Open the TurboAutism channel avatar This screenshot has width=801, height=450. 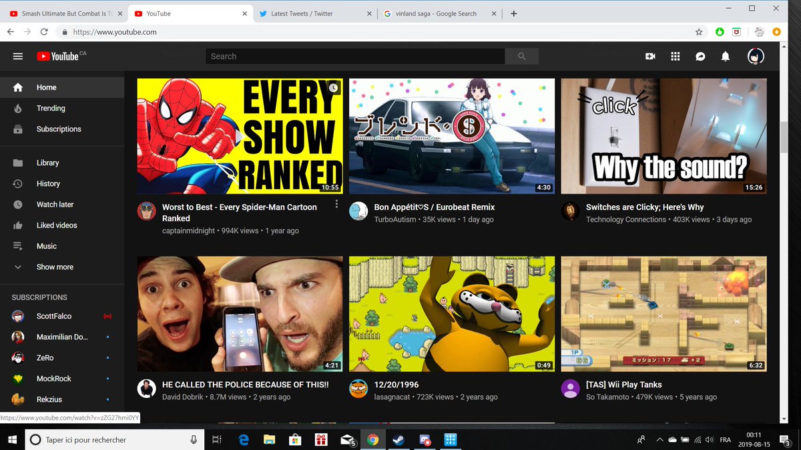click(358, 211)
